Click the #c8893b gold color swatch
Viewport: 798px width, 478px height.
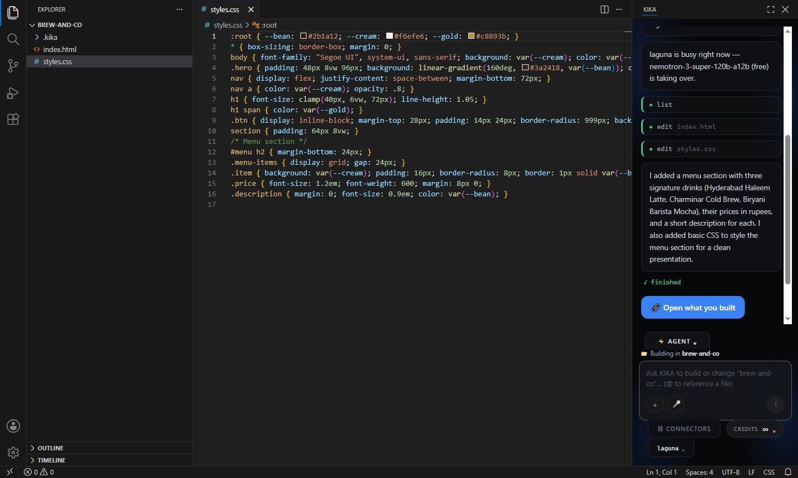[471, 37]
